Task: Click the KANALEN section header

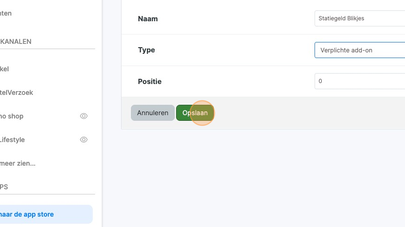Action: click(16, 42)
